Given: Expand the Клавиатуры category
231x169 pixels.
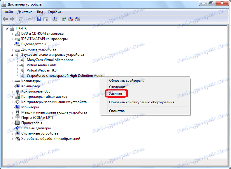Looking at the screenshot, I should (12, 81).
